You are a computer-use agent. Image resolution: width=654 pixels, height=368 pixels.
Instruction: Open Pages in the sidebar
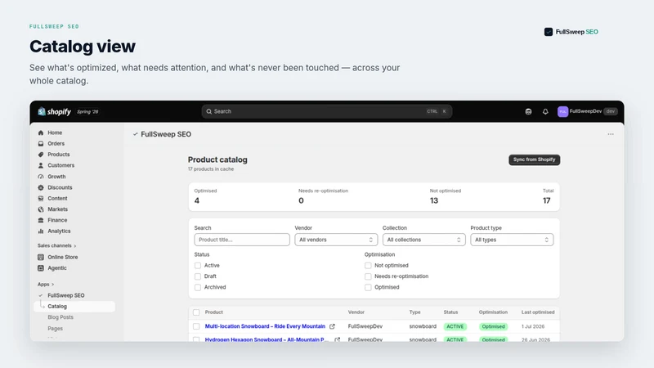click(x=55, y=329)
